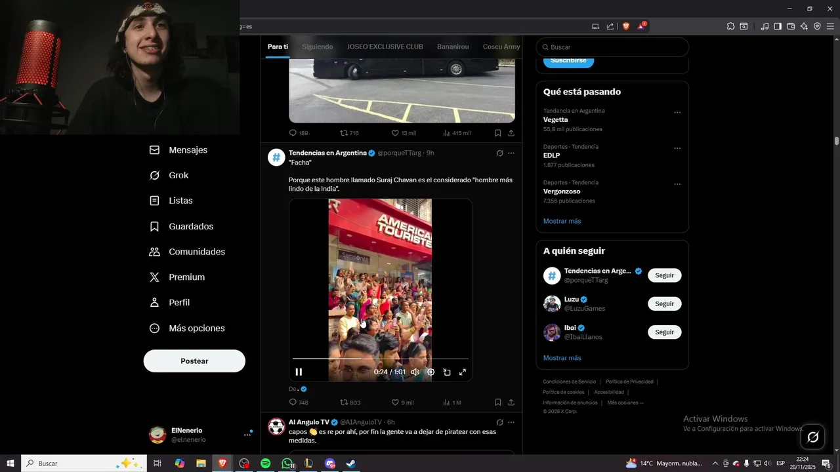
Task: Ask Grok about Al Angulo TV post
Action: 499,423
